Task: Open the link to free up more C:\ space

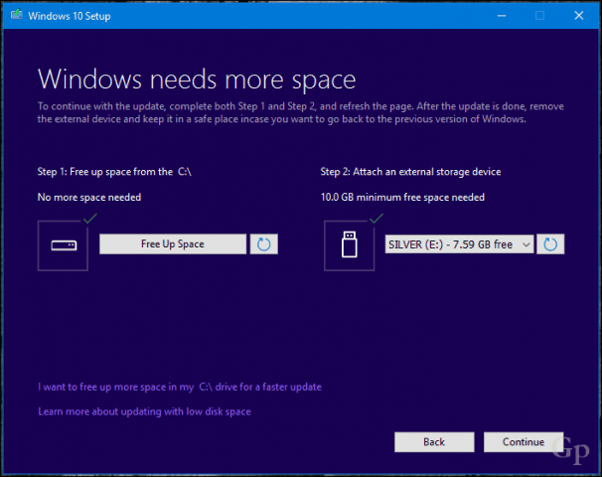Action: point(180,387)
